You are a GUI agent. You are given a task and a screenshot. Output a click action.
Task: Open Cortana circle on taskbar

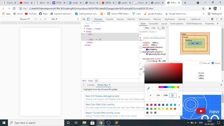coord(68,123)
